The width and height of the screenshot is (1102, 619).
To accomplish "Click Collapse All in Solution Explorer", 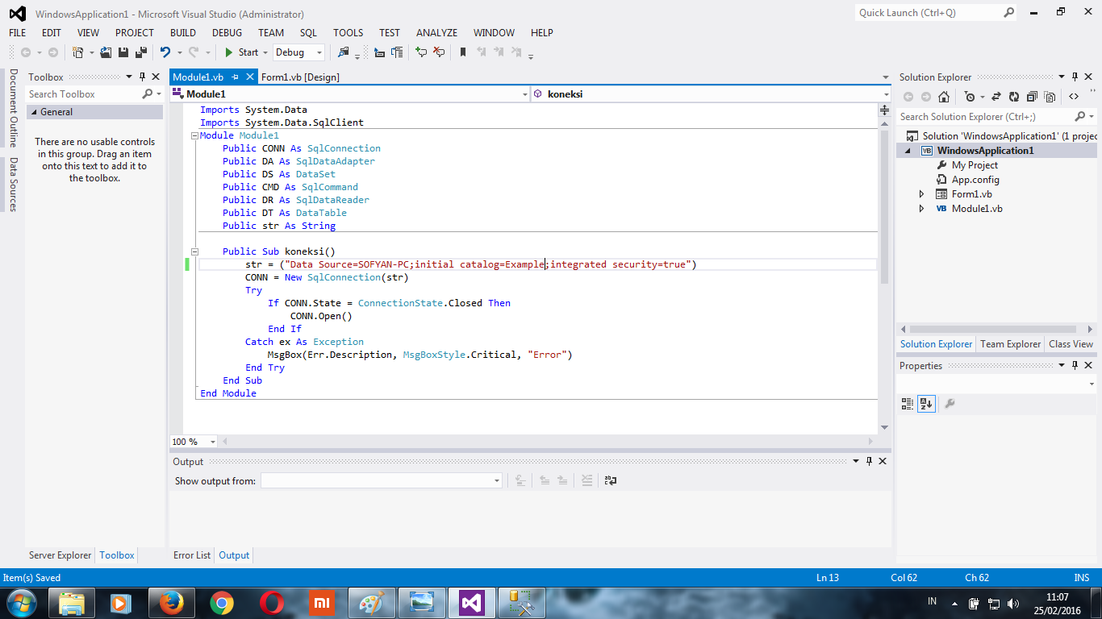I will click(1032, 97).
